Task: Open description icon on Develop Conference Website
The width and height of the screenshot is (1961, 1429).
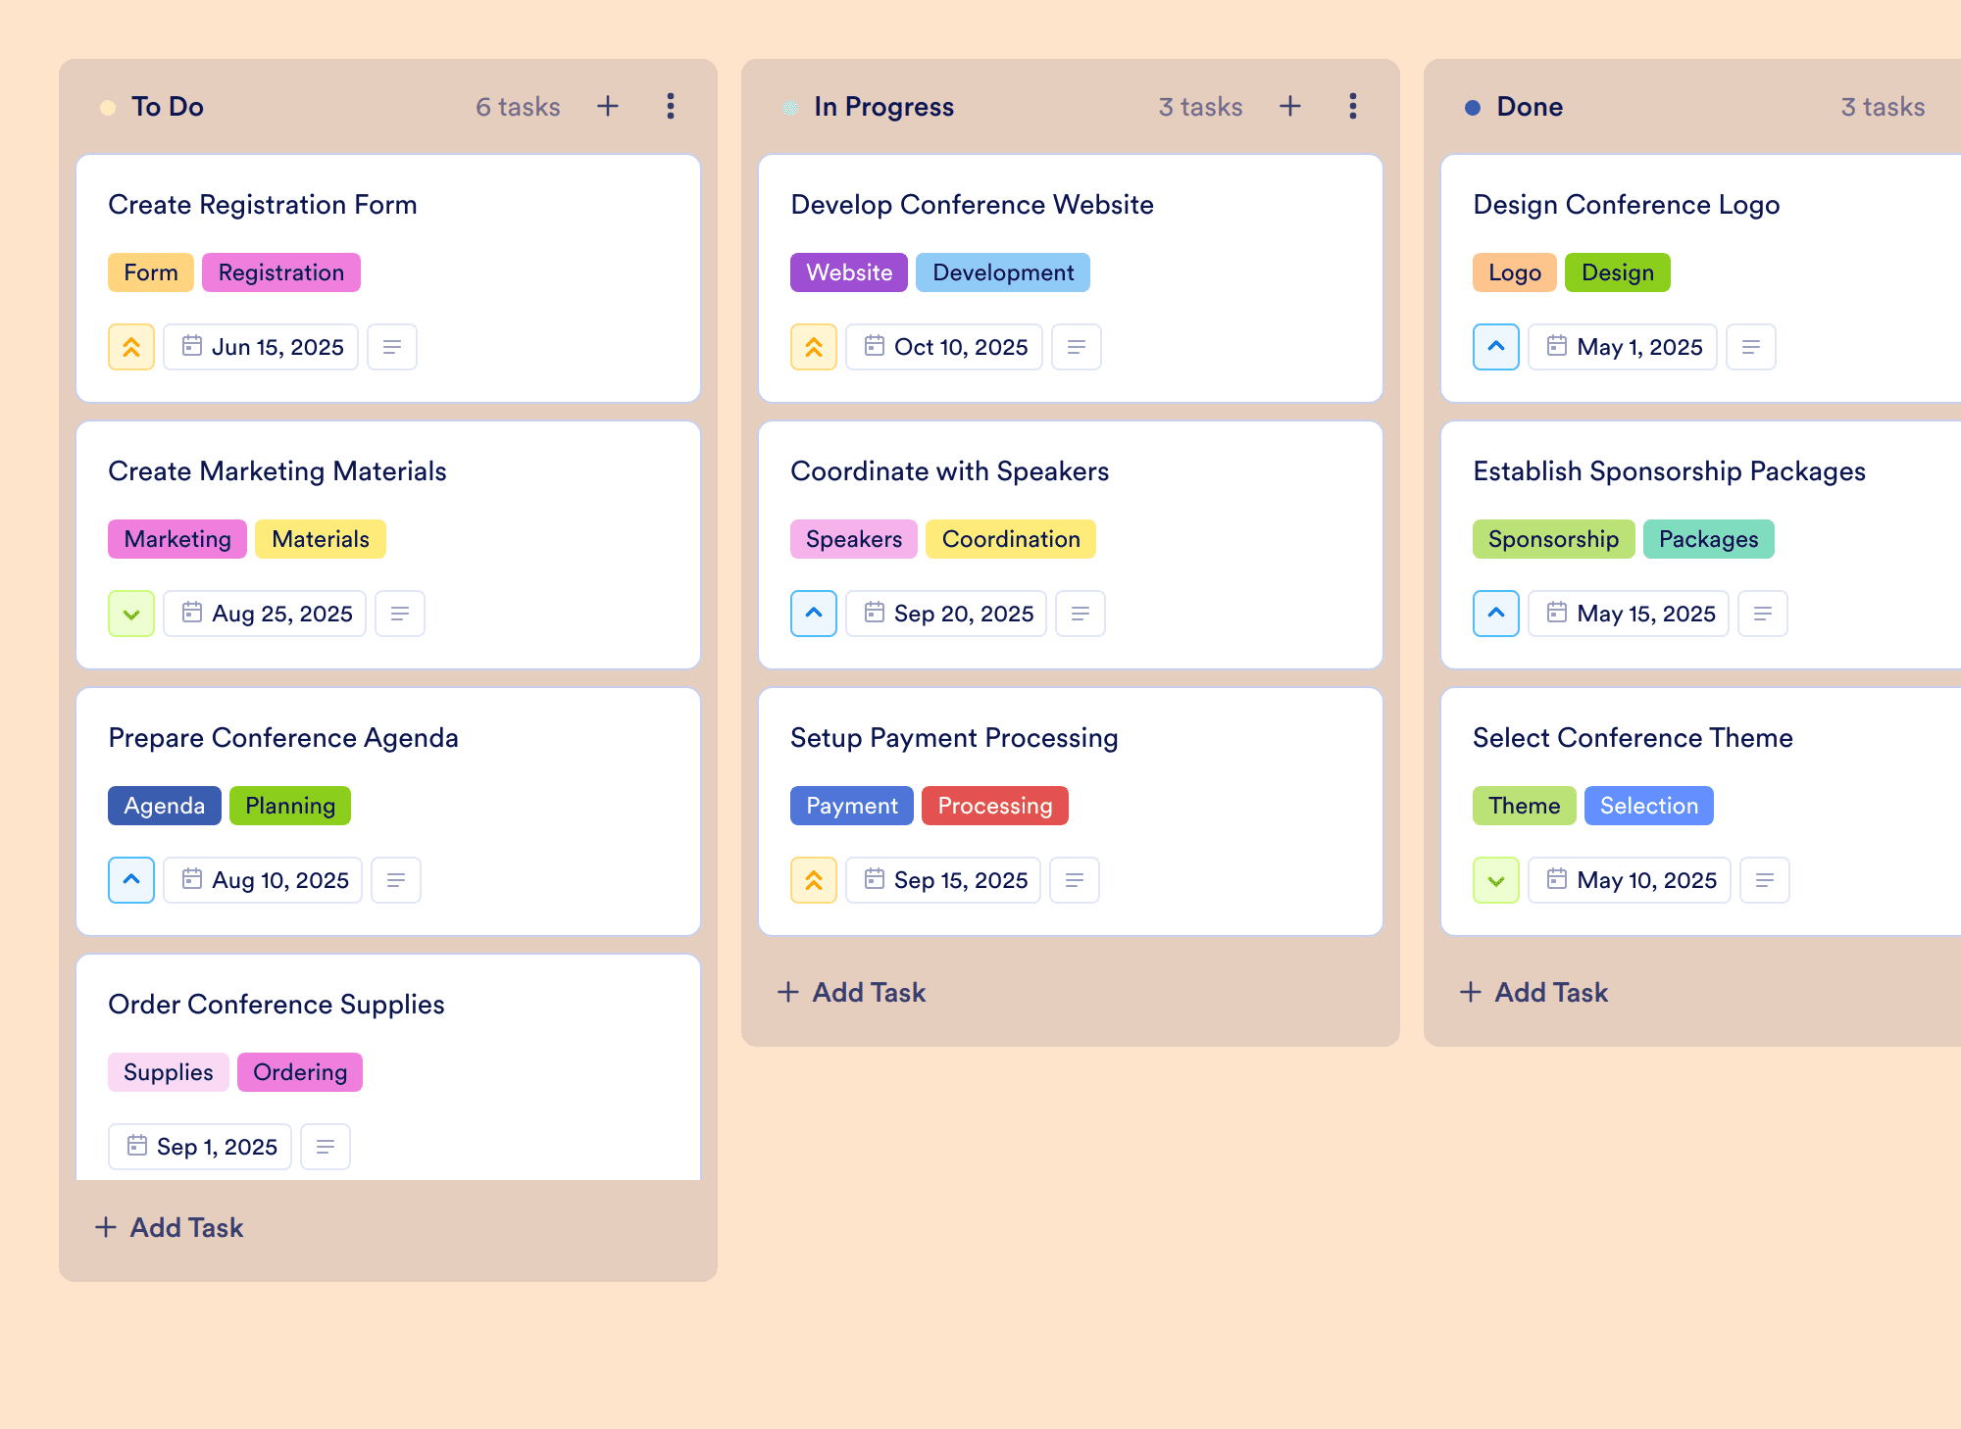Action: click(1077, 347)
